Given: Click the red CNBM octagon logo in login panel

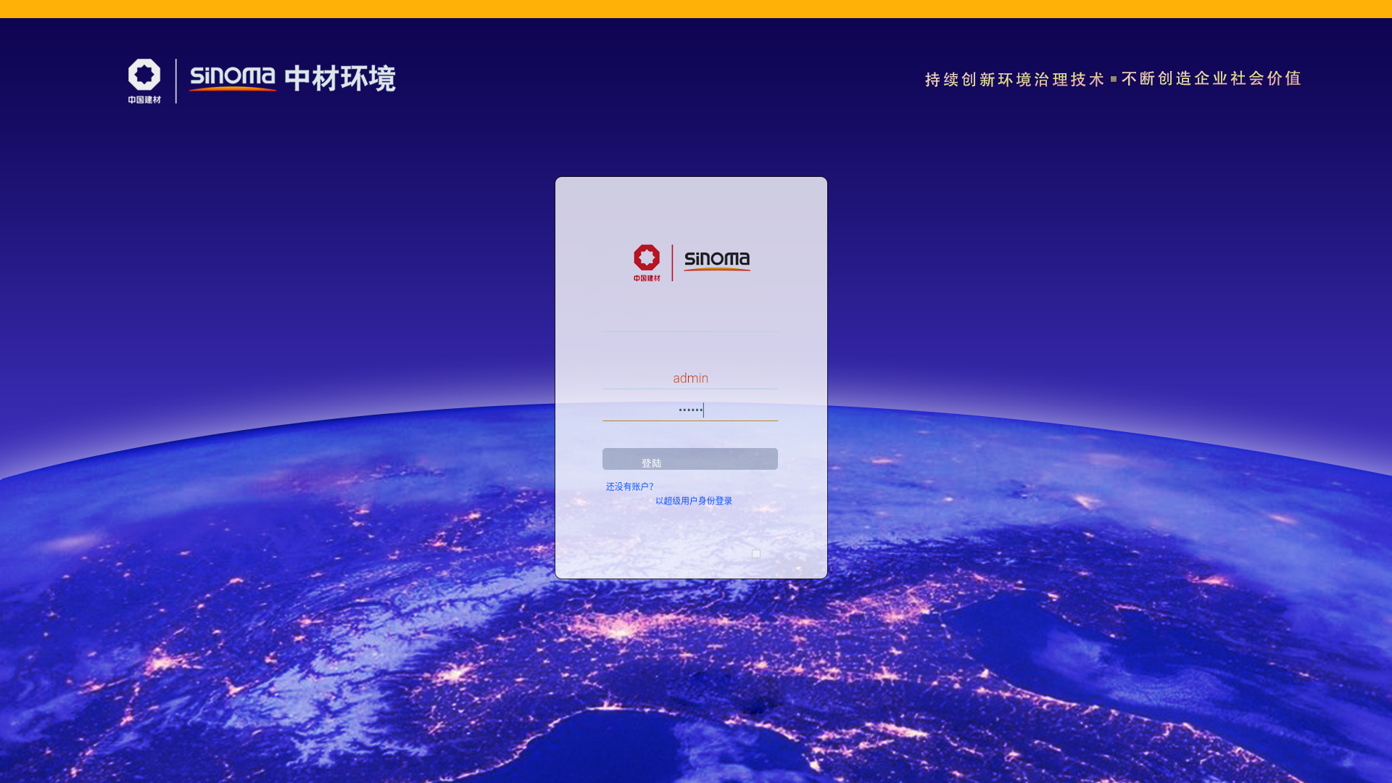Looking at the screenshot, I should coord(647,257).
